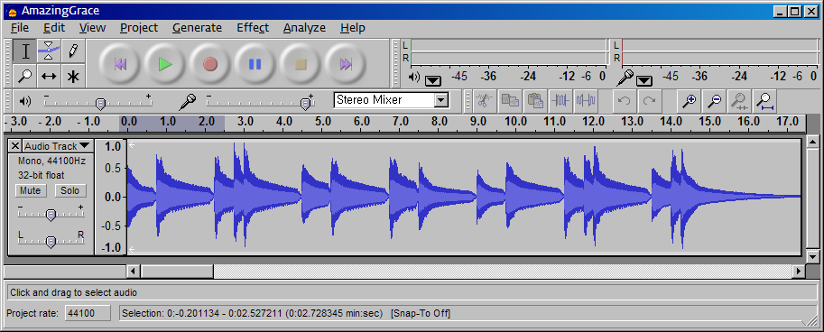Image resolution: width=824 pixels, height=332 pixels.
Task: Click the horizontal scrollbar right arrow
Action: [x=799, y=271]
